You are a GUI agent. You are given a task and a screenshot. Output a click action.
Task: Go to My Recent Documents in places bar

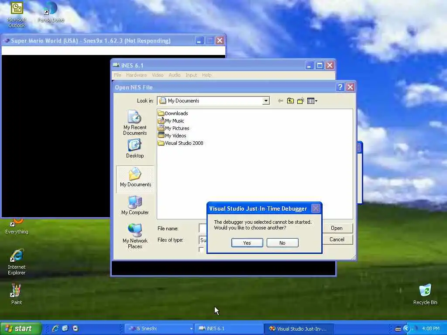click(x=135, y=123)
